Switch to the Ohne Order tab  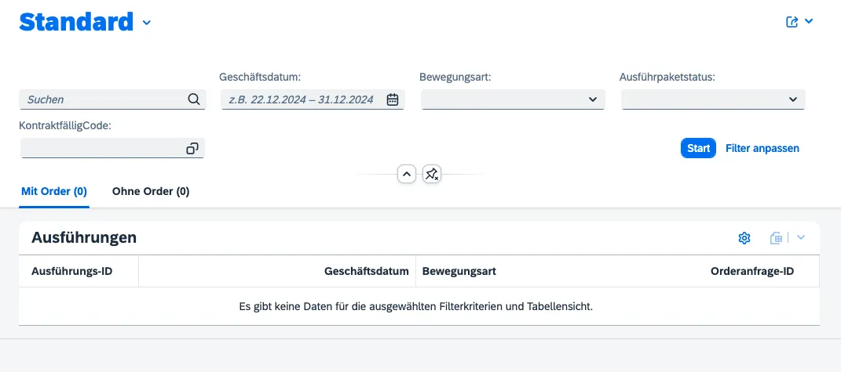coord(151,191)
